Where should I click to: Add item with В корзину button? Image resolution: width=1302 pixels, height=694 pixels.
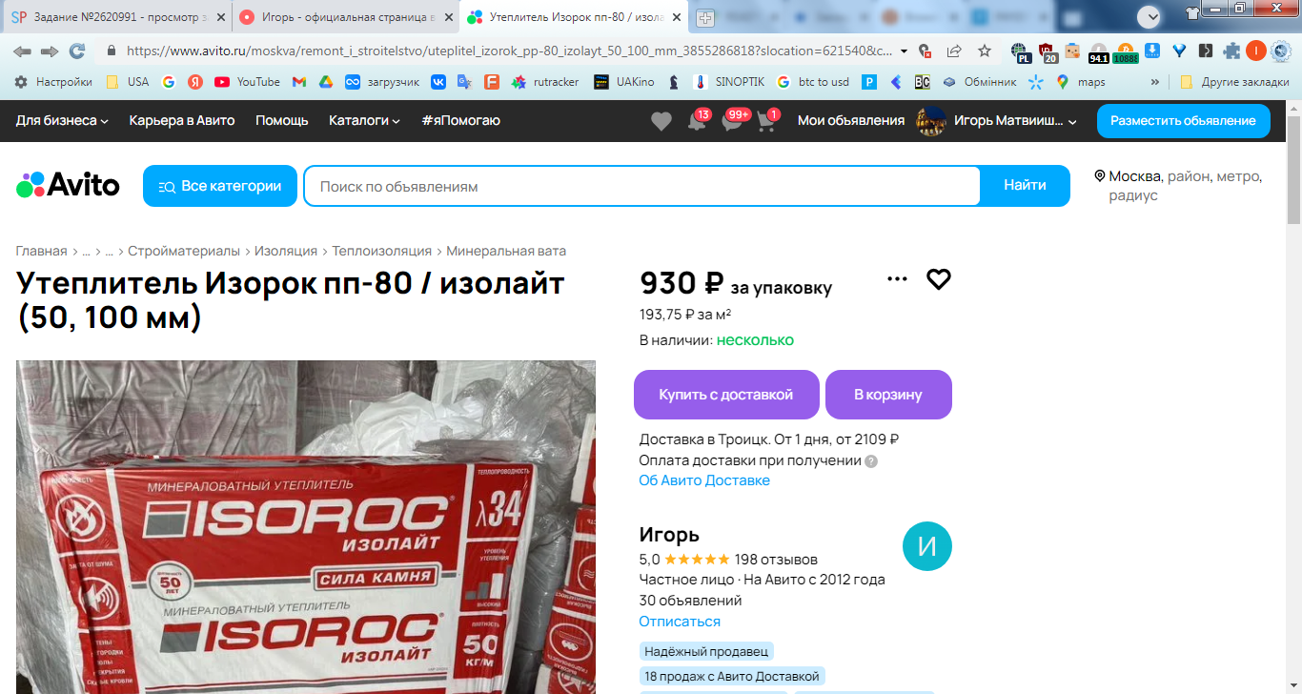(888, 395)
